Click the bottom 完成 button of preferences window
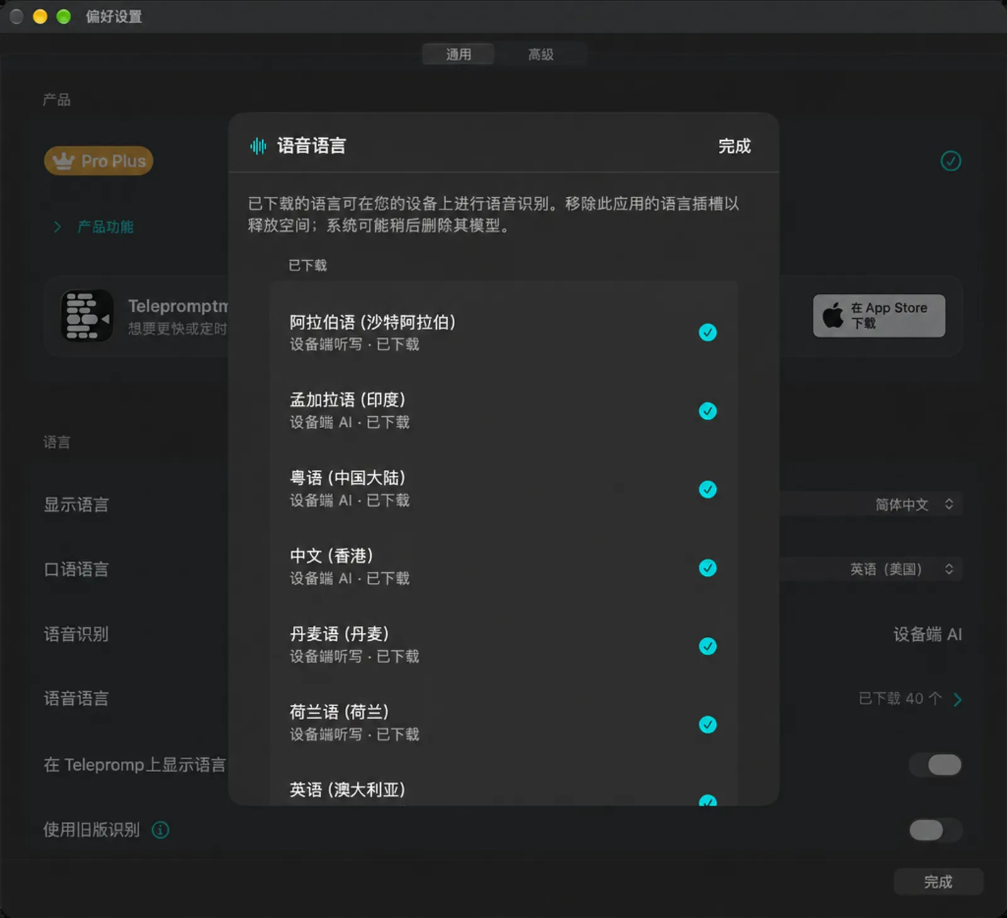Viewport: 1007px width, 918px height. point(938,882)
